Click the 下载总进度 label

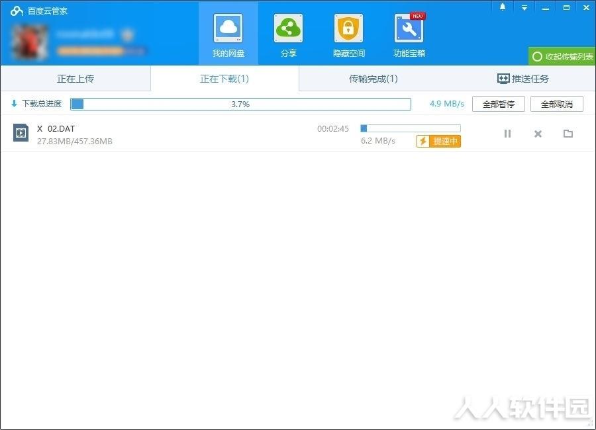tap(42, 104)
